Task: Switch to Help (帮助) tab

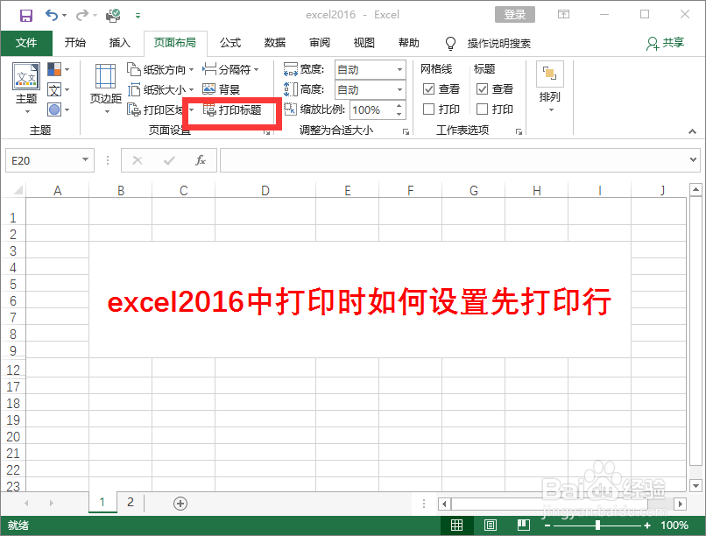Action: (x=408, y=43)
